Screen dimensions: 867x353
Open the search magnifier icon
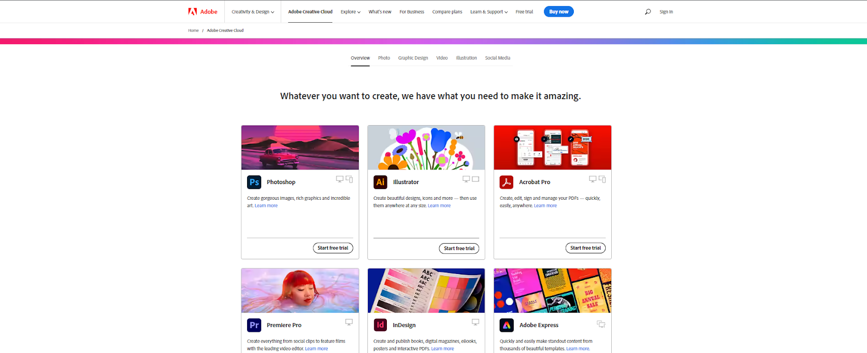(648, 11)
